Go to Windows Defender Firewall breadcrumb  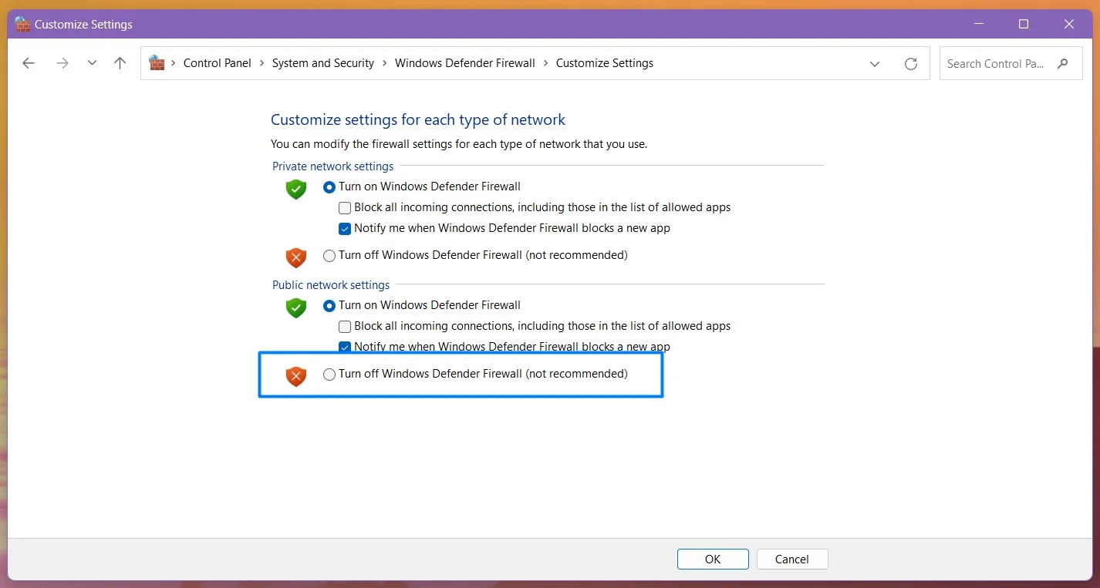464,63
